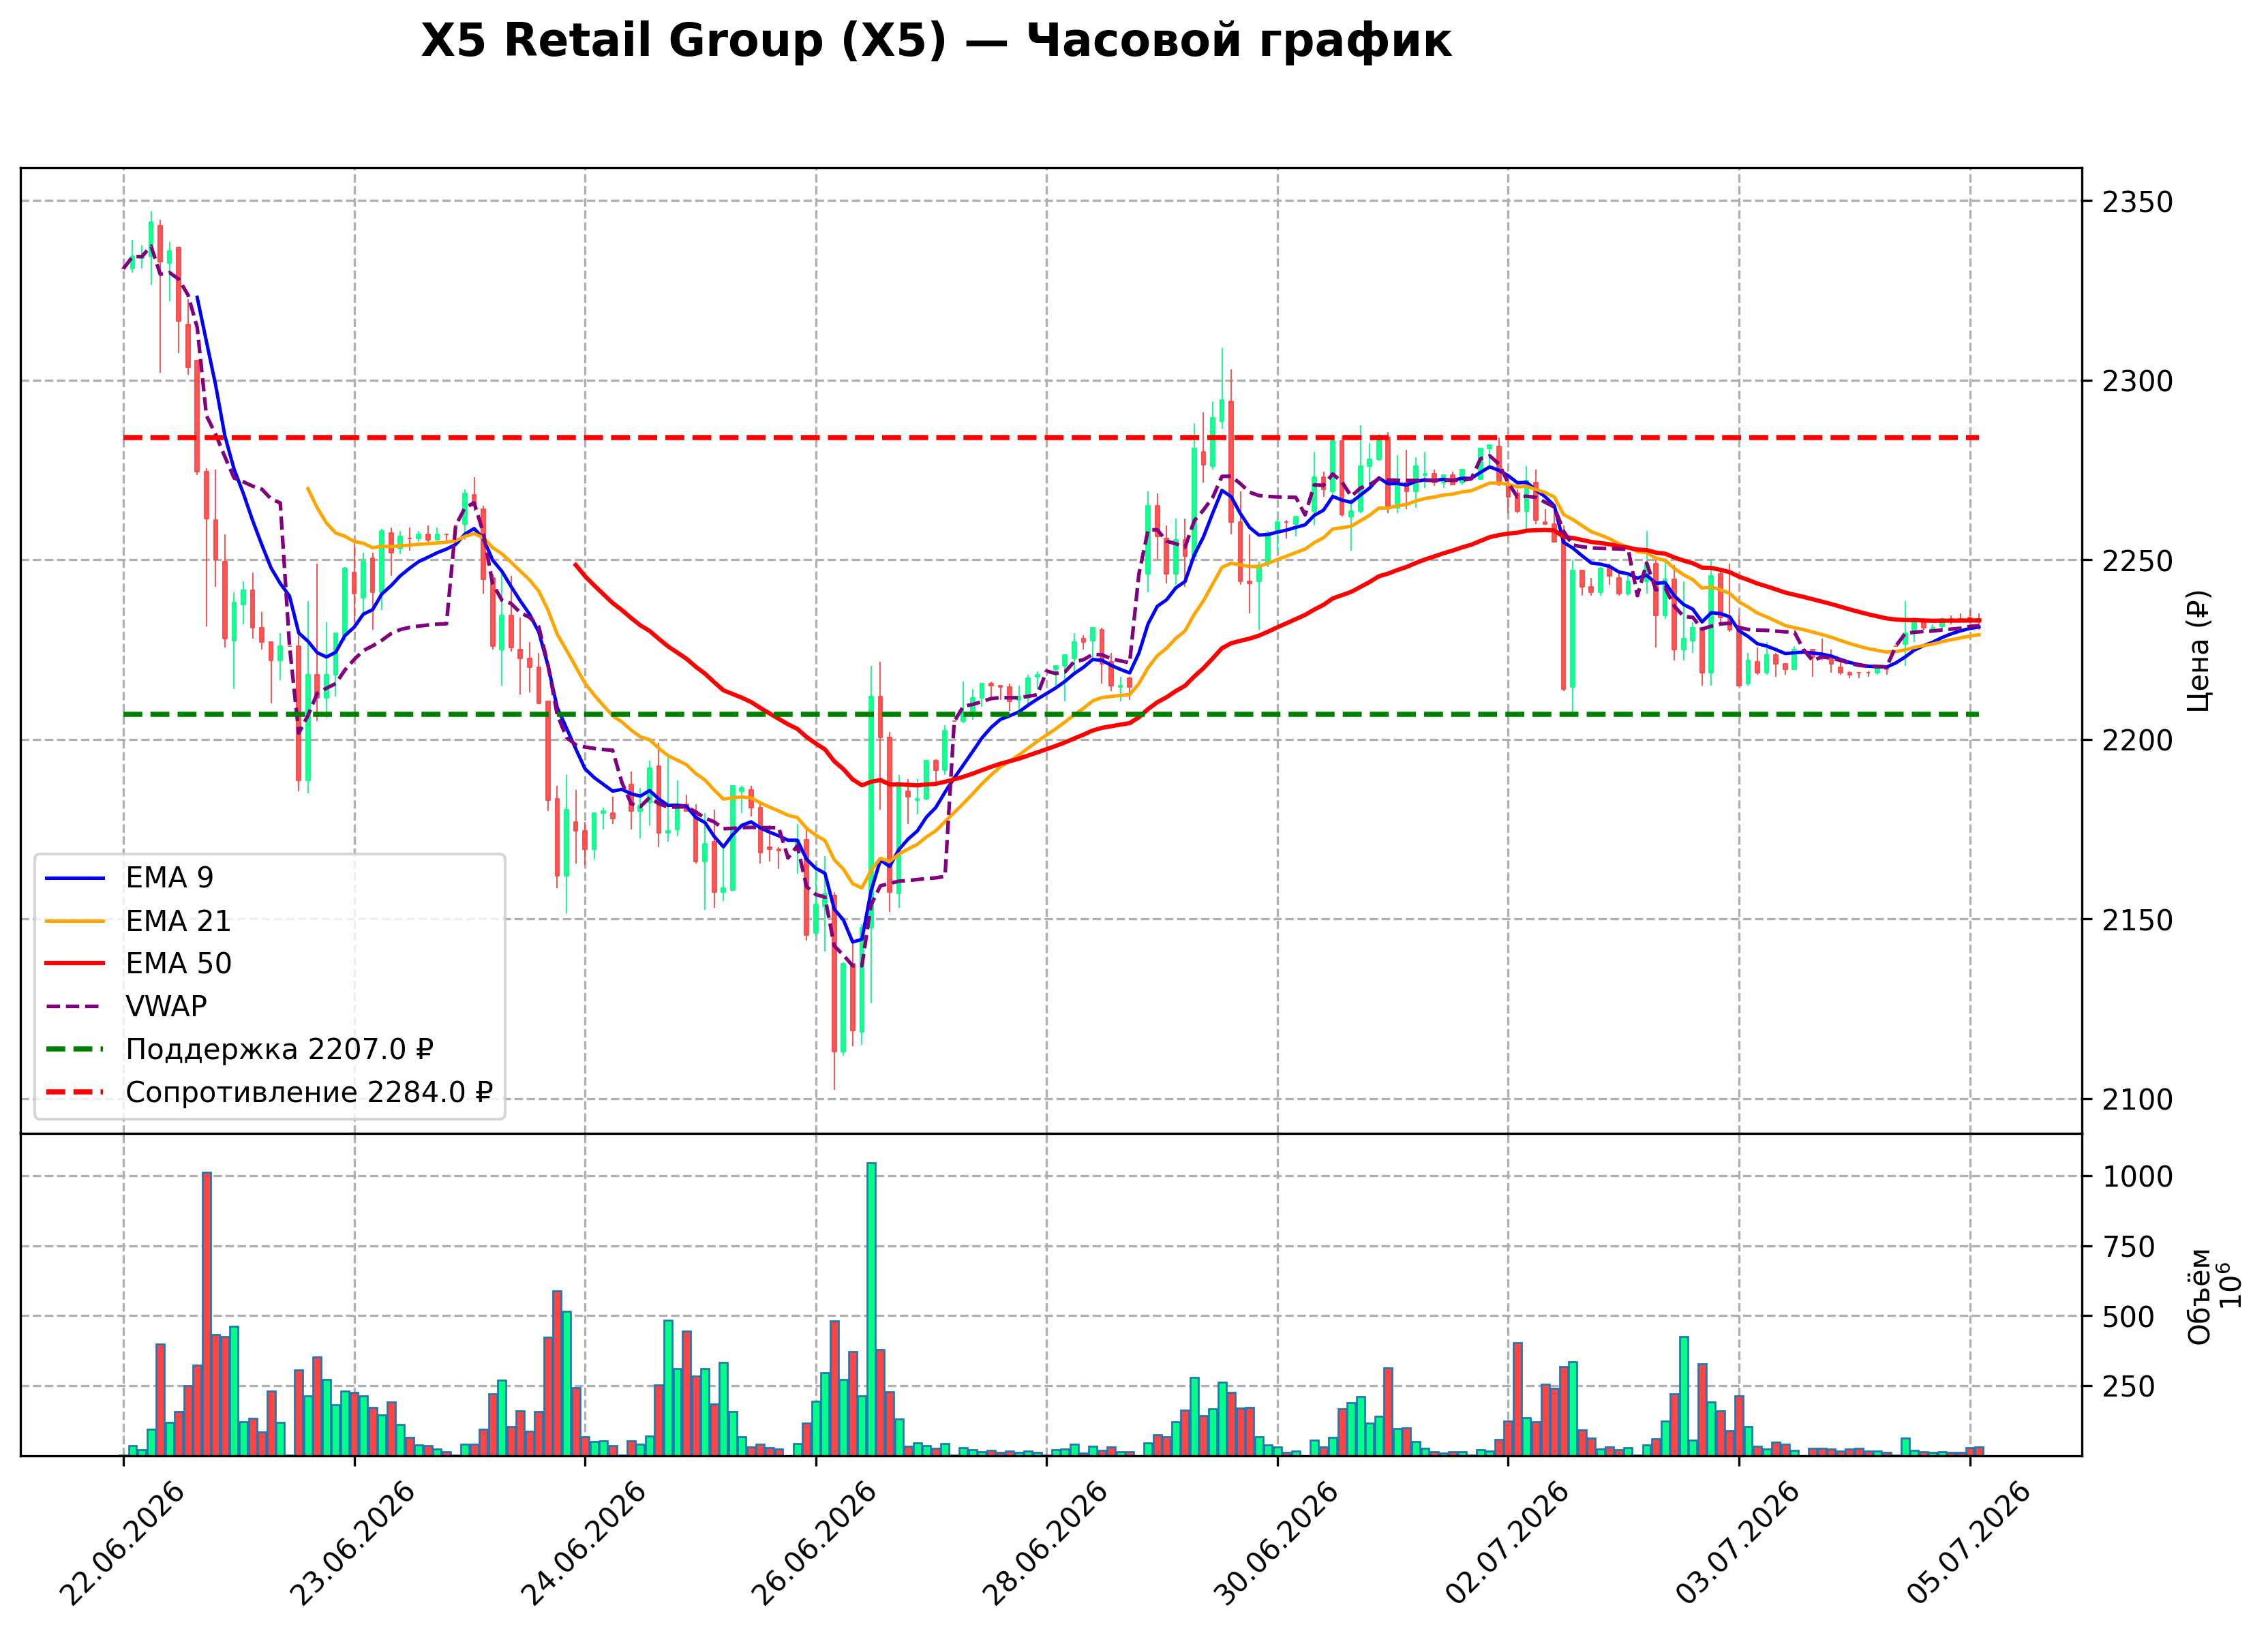The height and width of the screenshot is (1631, 2268).
Task: Click the 23.06.2026 date label
Action: [x=353, y=1545]
